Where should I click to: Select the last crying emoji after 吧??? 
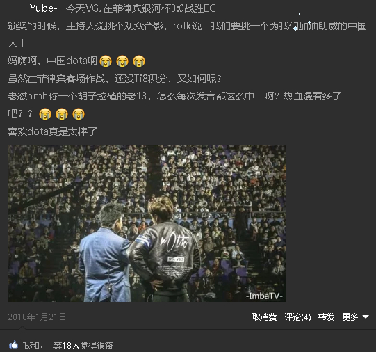79,114
